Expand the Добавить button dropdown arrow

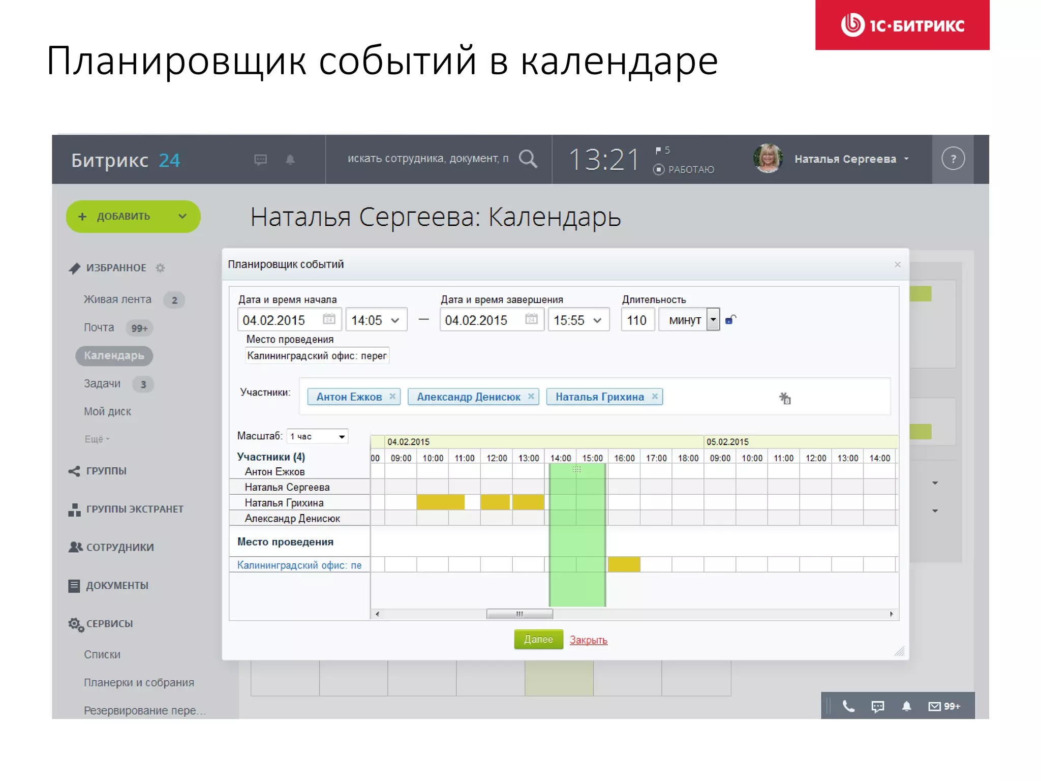(x=182, y=216)
